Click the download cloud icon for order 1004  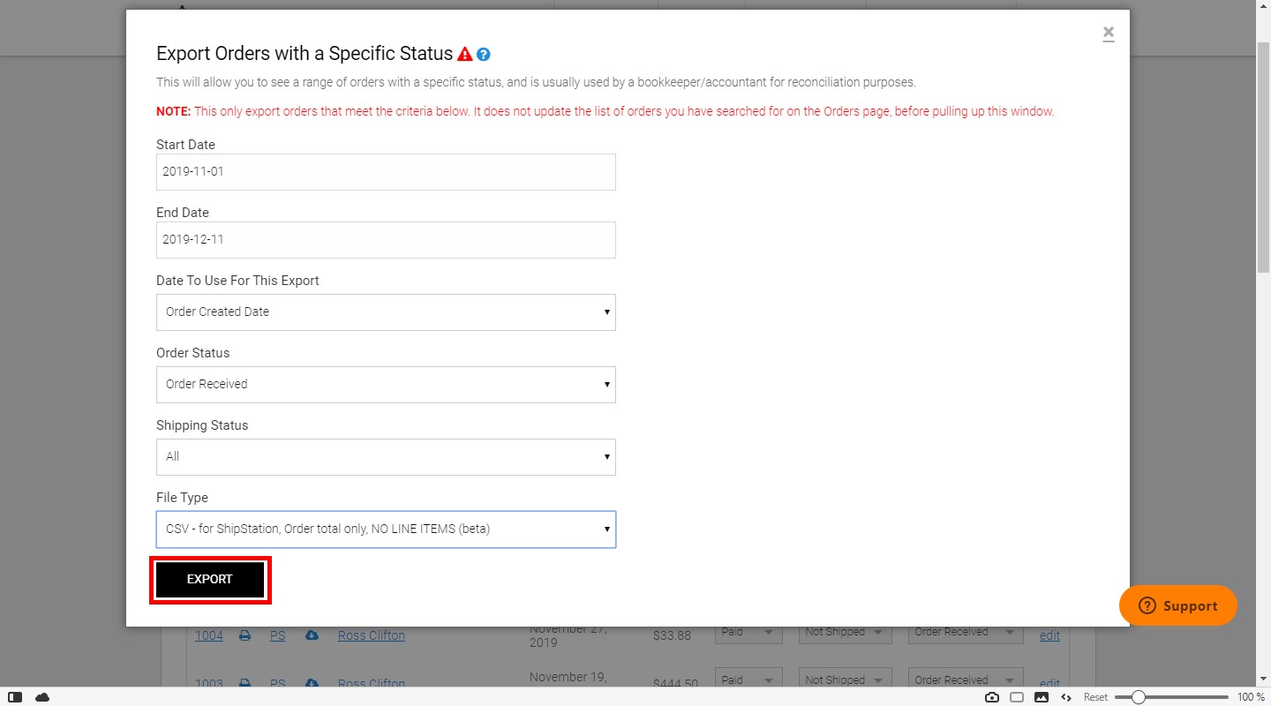point(312,635)
